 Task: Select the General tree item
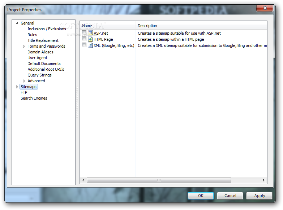(x=27, y=23)
